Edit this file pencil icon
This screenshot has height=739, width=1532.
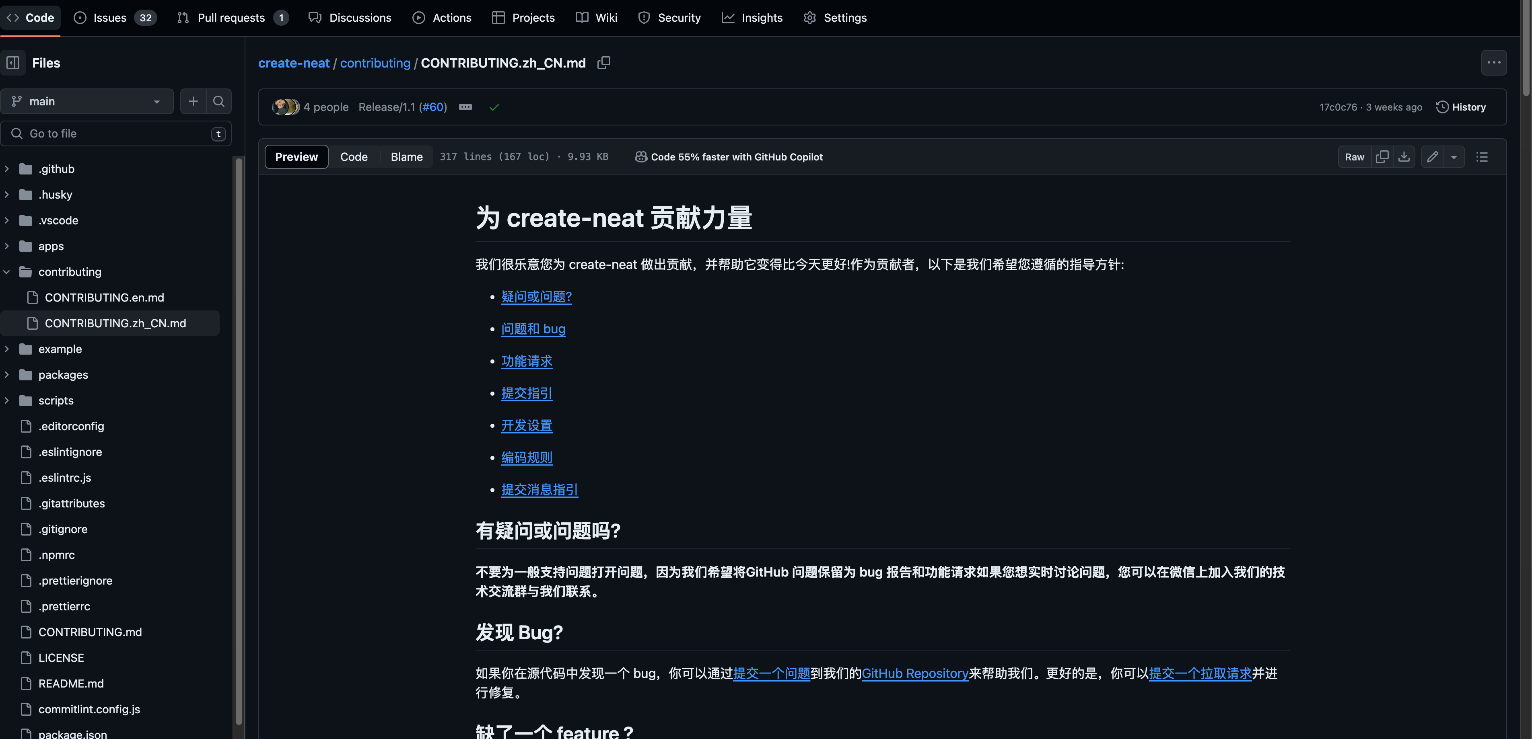pyautogui.click(x=1432, y=157)
